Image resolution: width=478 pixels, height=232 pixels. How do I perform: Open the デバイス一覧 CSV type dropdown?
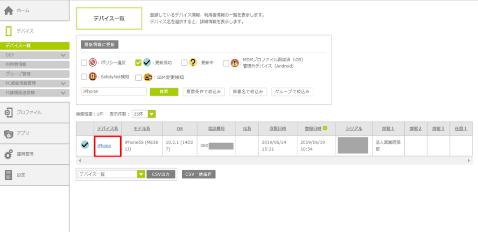tap(141, 174)
